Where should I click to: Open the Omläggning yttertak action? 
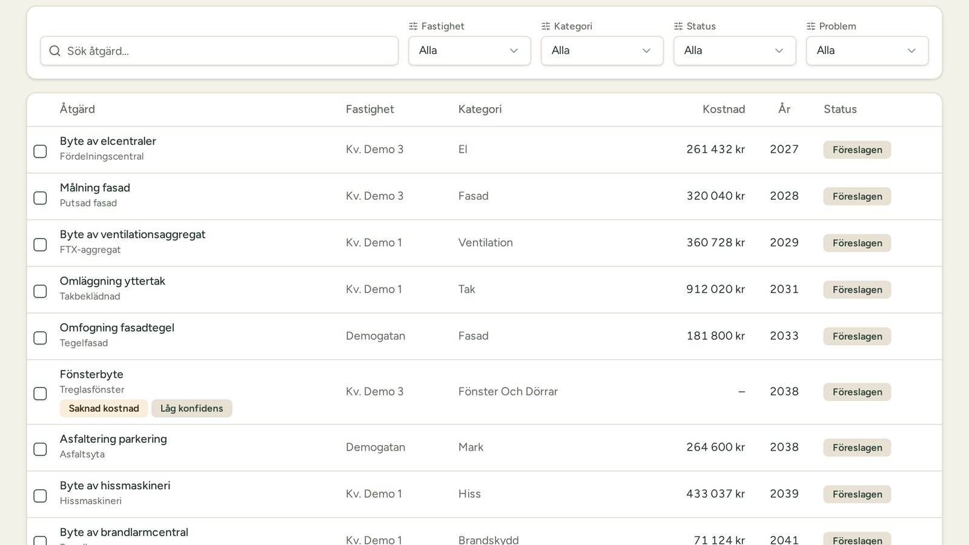112,281
